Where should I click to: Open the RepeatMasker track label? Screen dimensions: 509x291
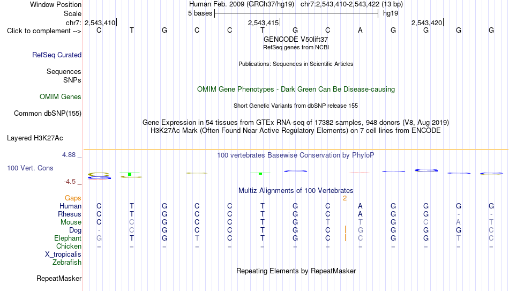coord(59,278)
